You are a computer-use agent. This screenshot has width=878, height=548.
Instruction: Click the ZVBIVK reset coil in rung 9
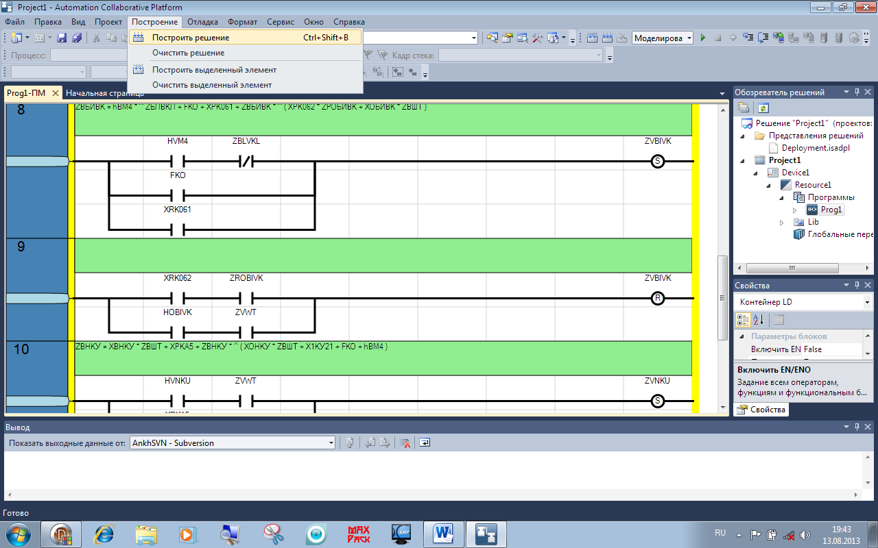point(657,299)
